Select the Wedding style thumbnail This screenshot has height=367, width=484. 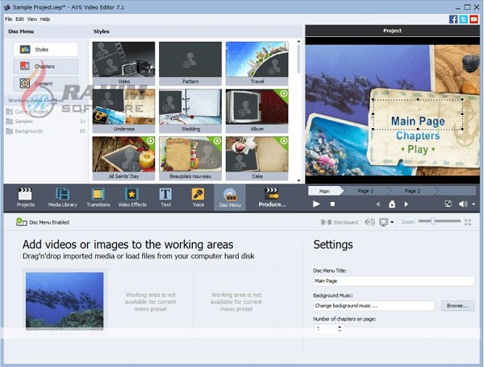tap(191, 109)
